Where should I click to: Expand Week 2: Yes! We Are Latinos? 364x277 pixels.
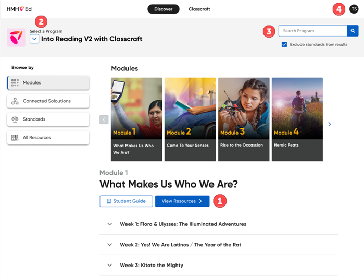(x=110, y=245)
